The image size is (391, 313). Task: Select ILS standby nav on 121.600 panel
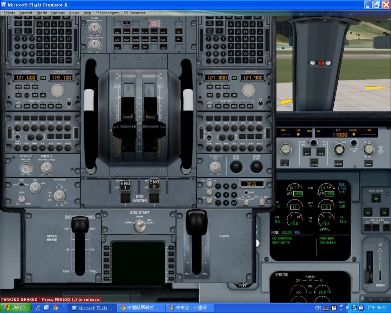coord(35,106)
